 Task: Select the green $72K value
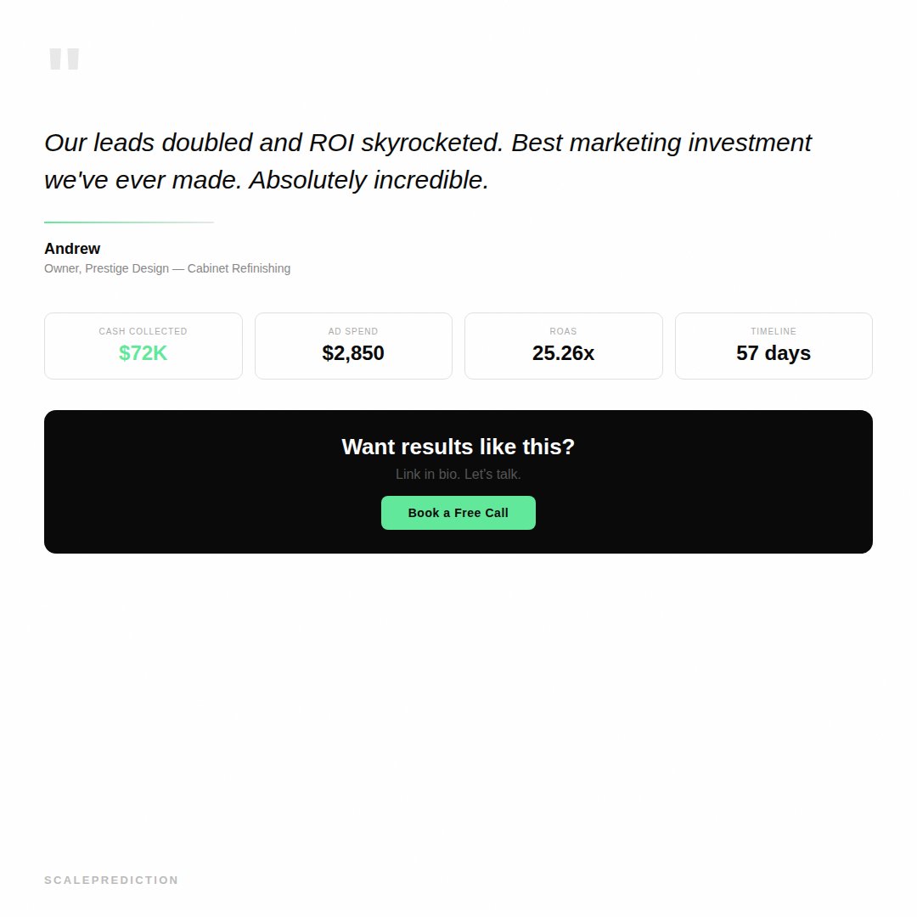coord(143,353)
